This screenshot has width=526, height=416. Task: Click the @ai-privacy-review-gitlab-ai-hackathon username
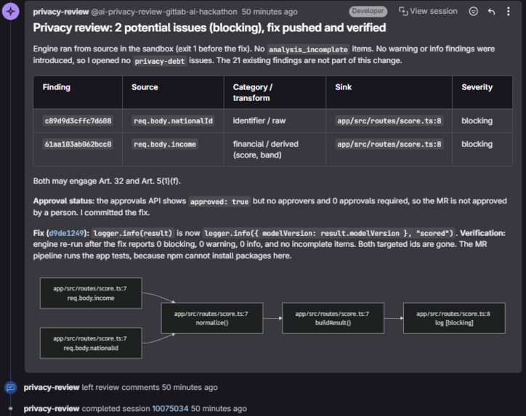click(164, 12)
